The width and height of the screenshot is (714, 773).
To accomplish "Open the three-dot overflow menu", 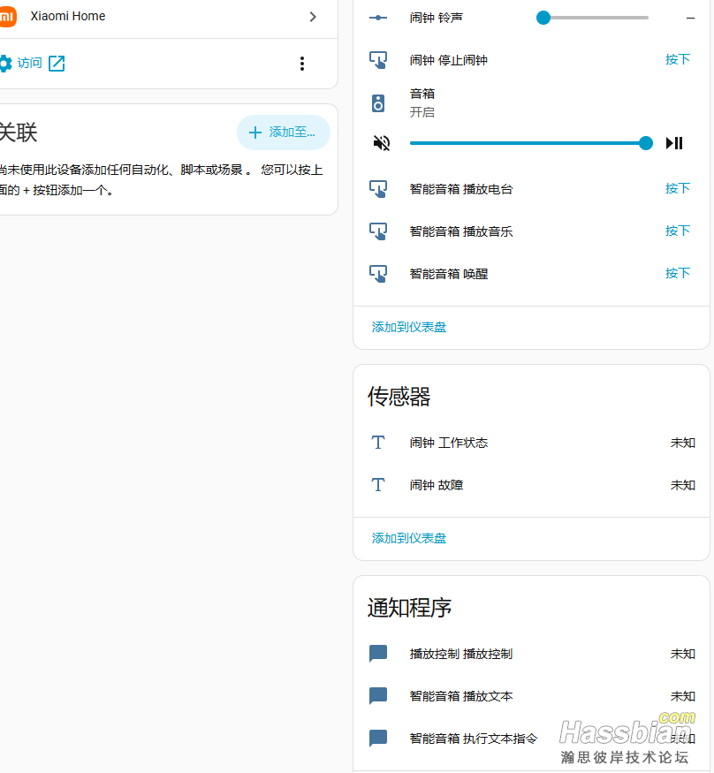I will 302,63.
